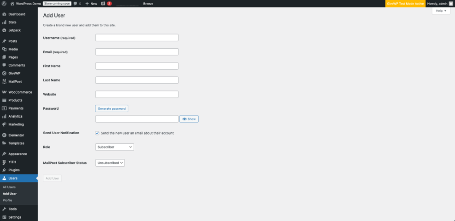
Task: Open MailPoet Subscriber Status dropdown
Action: point(110,163)
